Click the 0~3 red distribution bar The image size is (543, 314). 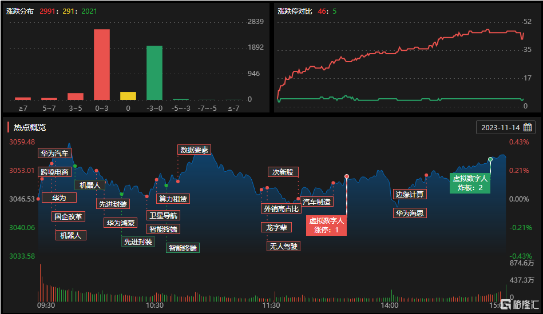pos(102,65)
